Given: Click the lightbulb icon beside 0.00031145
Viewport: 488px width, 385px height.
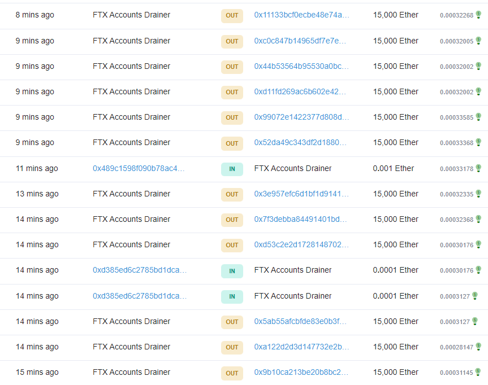Looking at the screenshot, I should (x=478, y=372).
